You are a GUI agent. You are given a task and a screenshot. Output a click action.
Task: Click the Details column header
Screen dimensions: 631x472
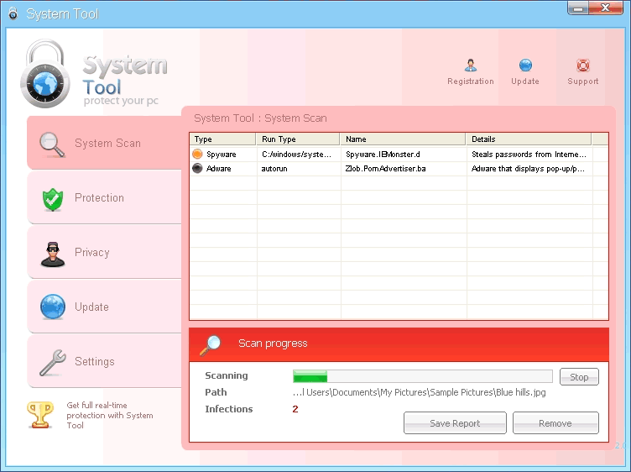coord(529,139)
